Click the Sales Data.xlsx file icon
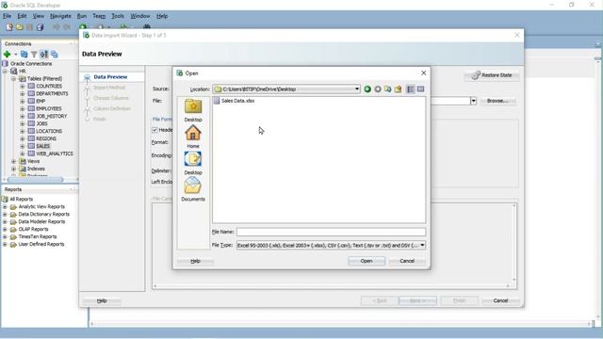Screen dimensions: 603x339 coord(217,101)
